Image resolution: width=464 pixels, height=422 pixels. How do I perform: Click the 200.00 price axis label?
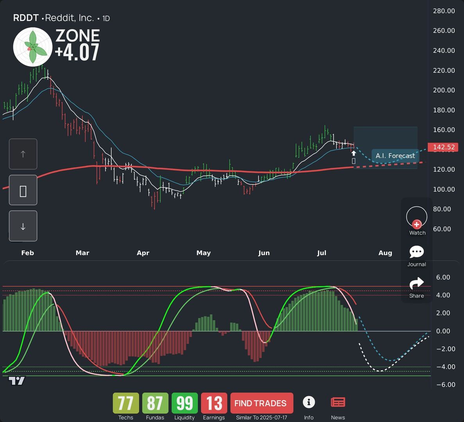point(444,90)
